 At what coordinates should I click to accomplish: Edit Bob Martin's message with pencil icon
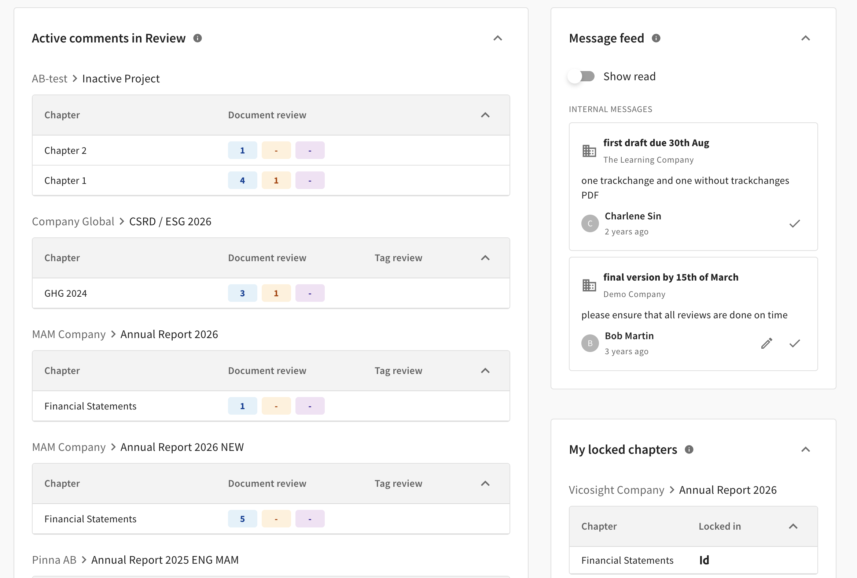[767, 343]
